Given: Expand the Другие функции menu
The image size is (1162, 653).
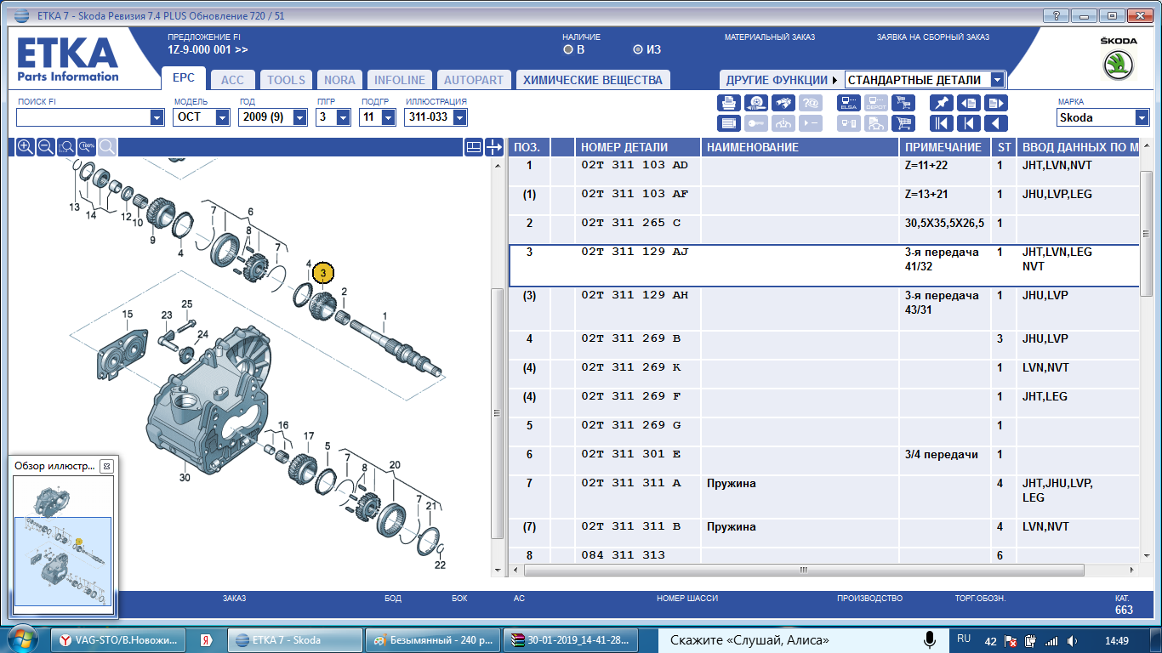Looking at the screenshot, I should pyautogui.click(x=781, y=80).
